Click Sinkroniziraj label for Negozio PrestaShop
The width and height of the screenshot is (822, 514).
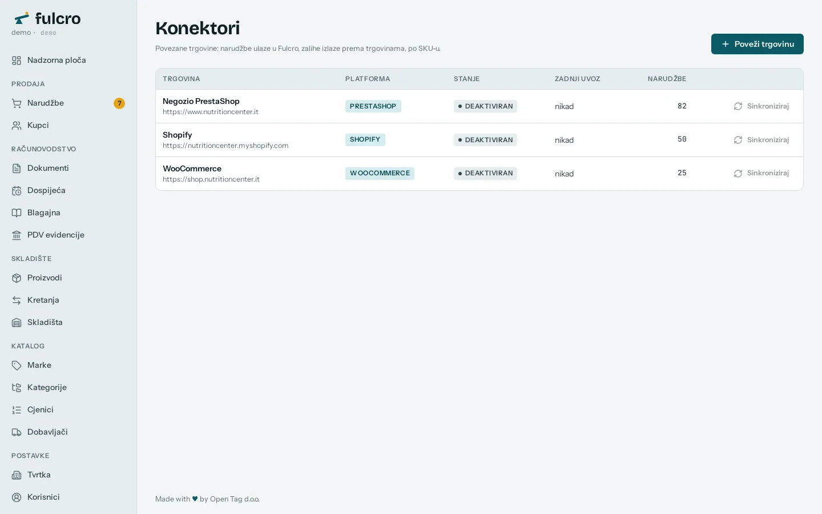click(768, 106)
